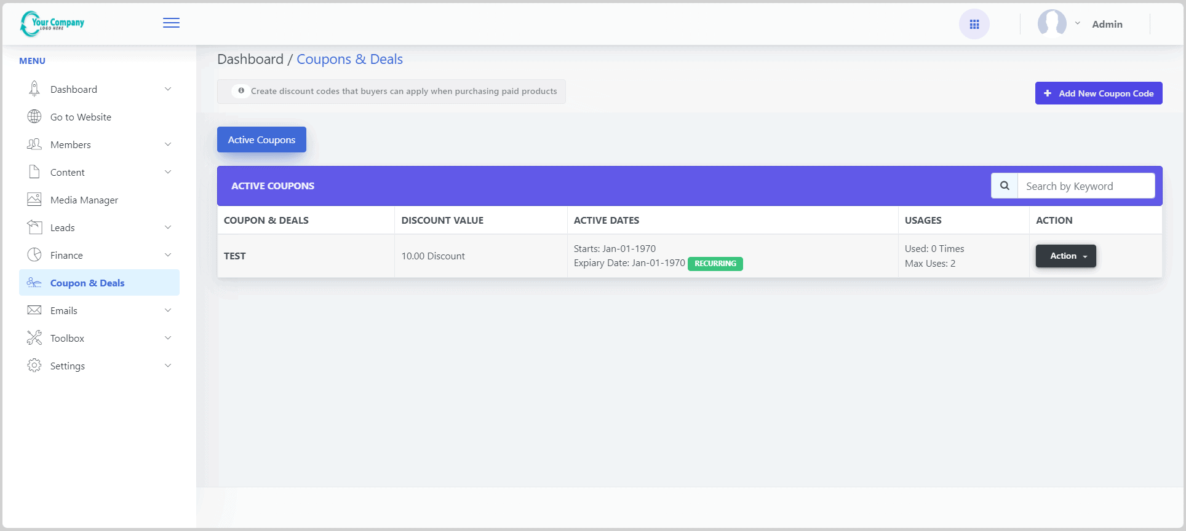Screen dimensions: 1186x531
Task: Click the info icon beside discount description
Action: pyautogui.click(x=241, y=91)
